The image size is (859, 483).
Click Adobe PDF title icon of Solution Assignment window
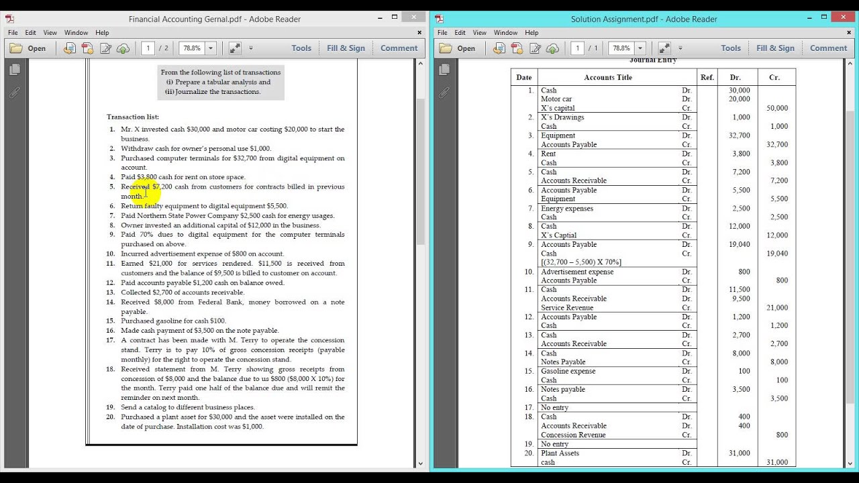click(440, 19)
